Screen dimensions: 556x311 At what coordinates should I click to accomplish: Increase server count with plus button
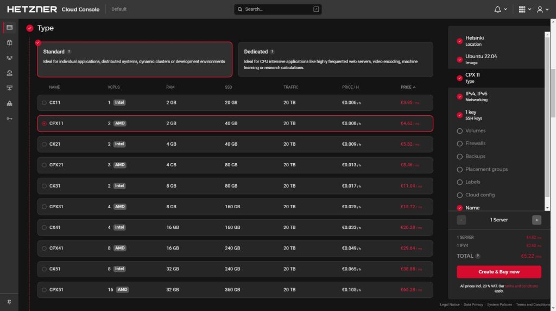tap(536, 220)
